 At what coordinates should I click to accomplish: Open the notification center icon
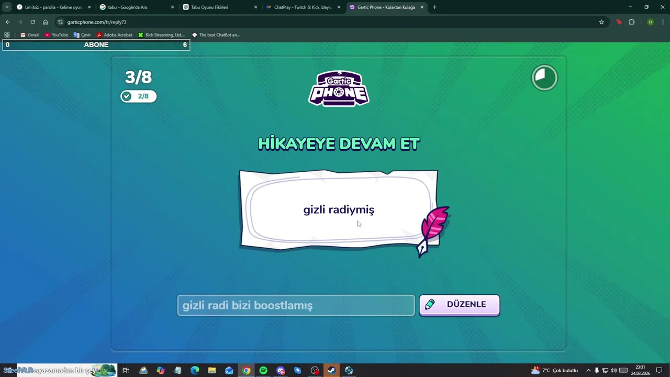[x=660, y=371]
